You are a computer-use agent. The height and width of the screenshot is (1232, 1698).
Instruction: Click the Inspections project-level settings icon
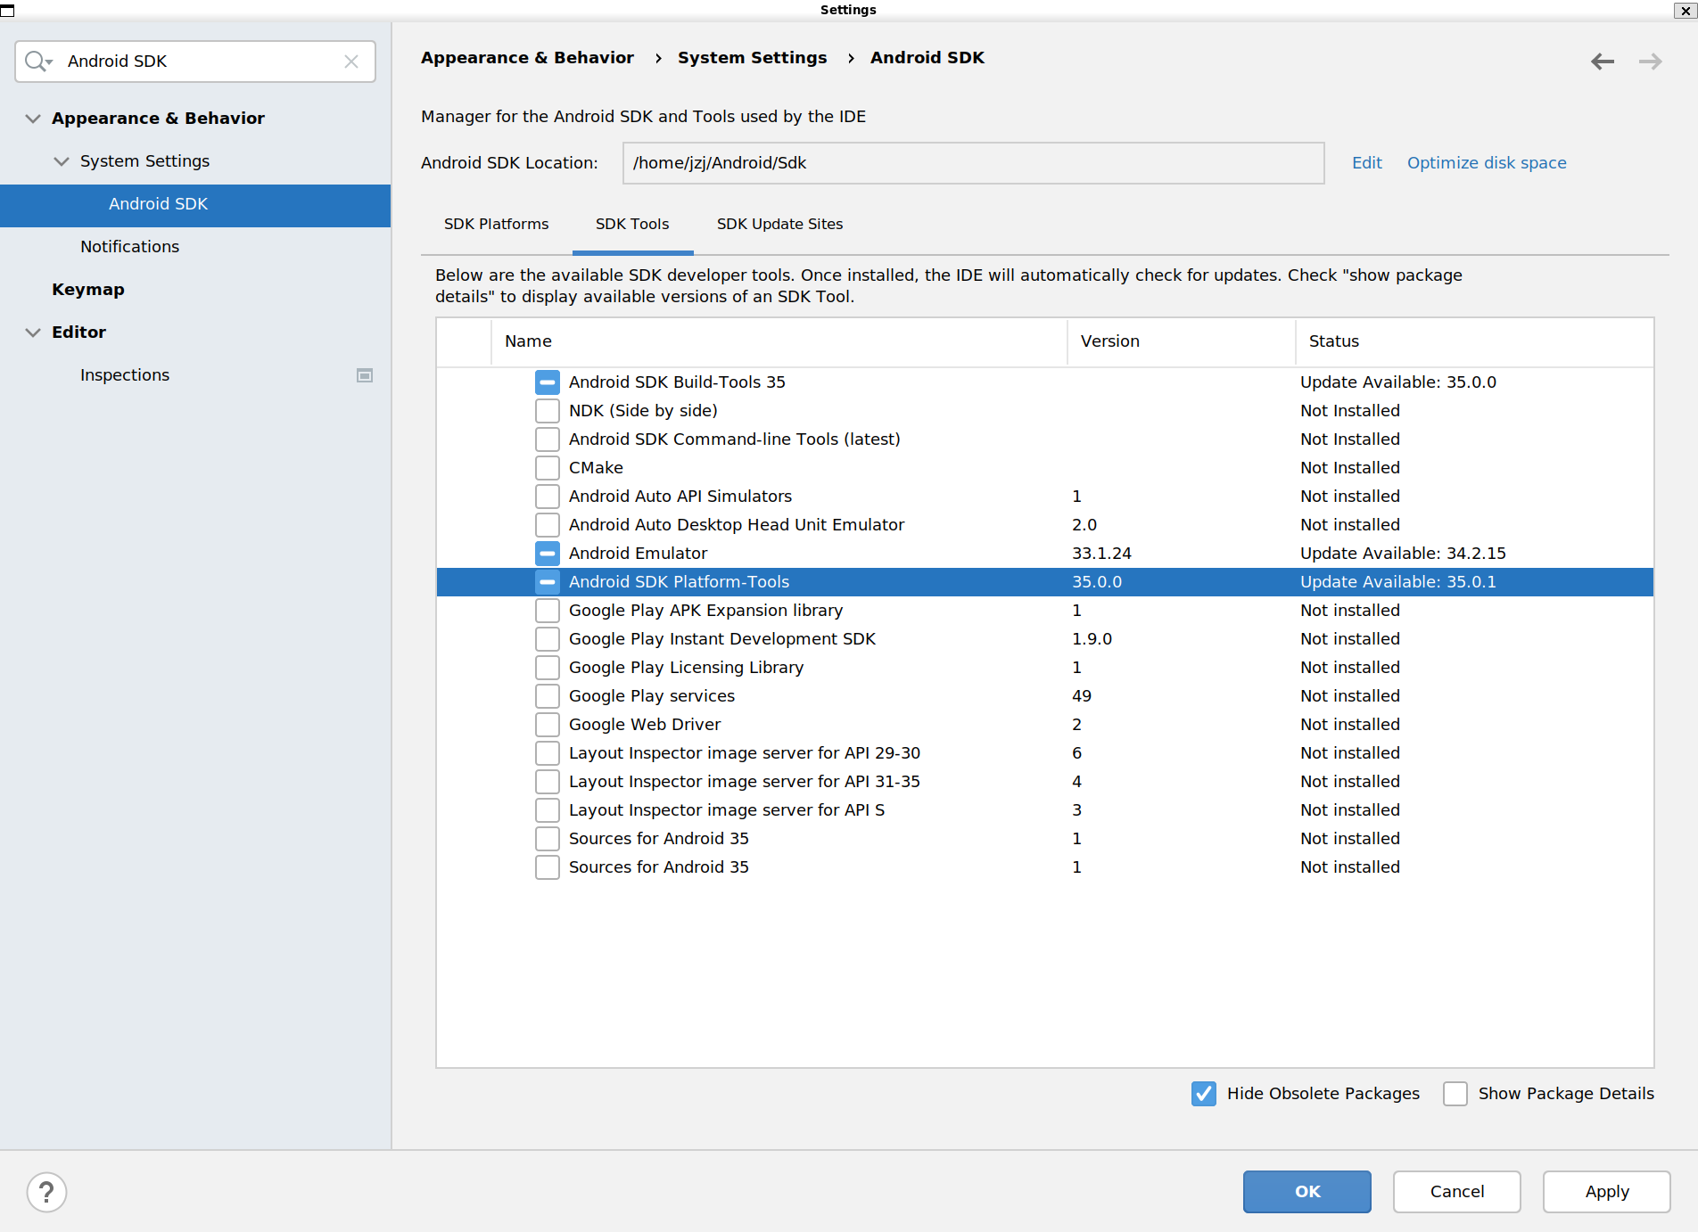click(365, 375)
